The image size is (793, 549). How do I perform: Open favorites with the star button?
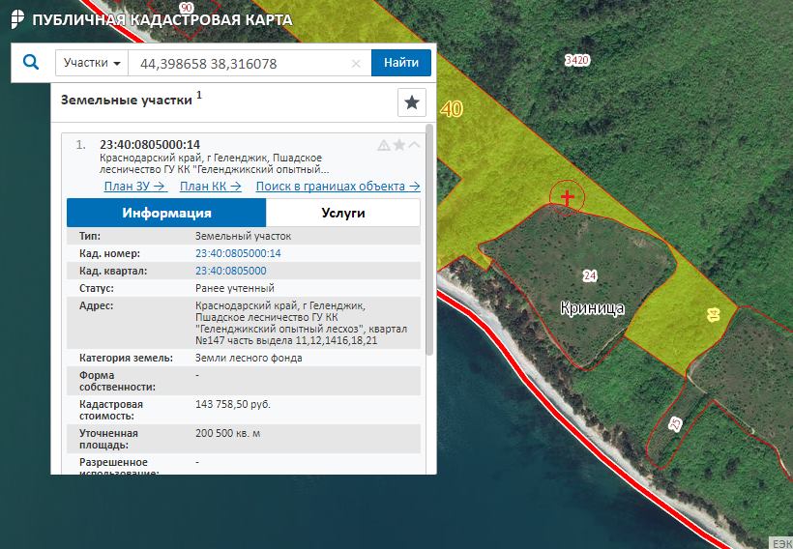[412, 102]
